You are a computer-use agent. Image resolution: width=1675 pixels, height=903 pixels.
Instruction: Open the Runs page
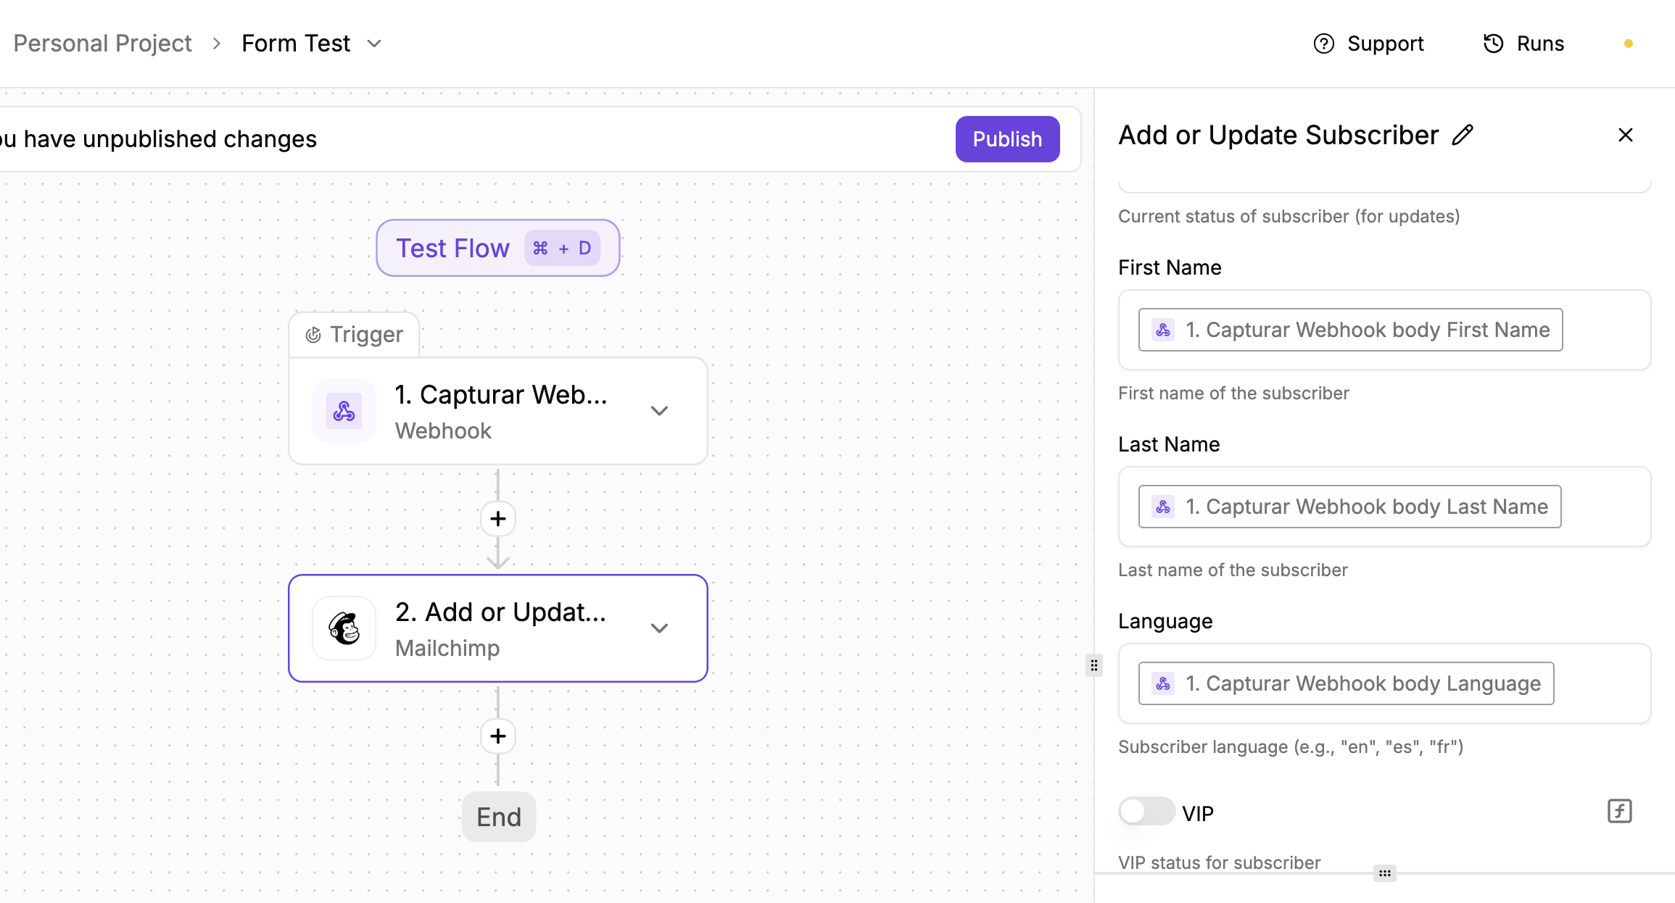click(x=1540, y=43)
